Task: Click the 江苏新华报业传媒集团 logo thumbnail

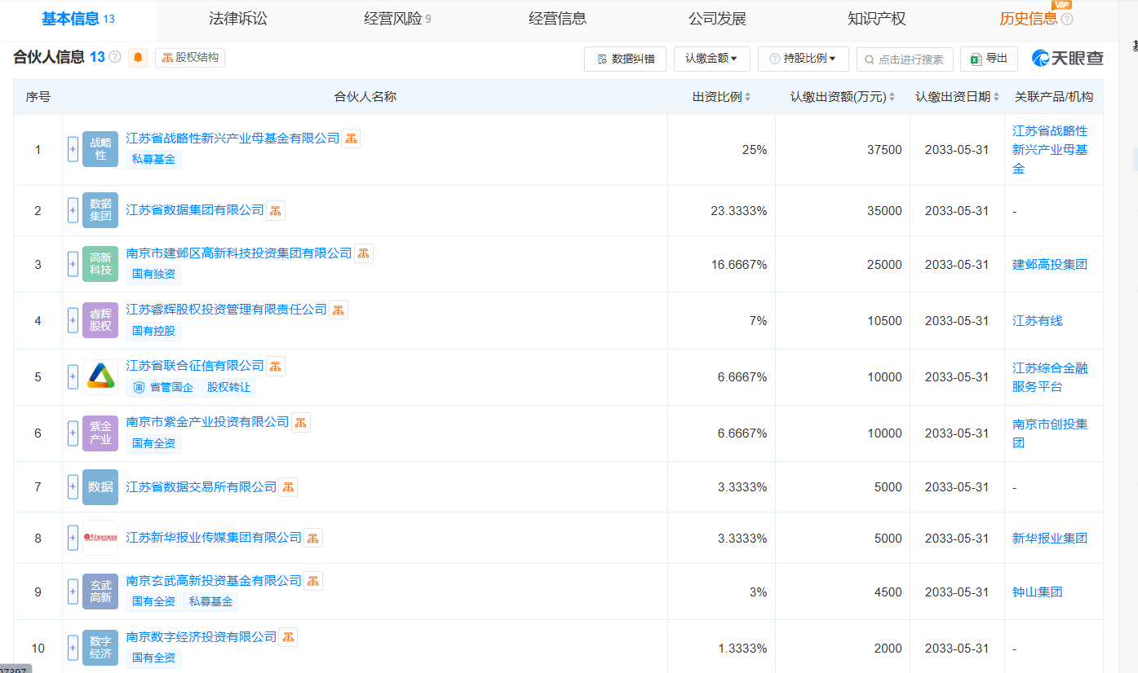Action: point(100,538)
